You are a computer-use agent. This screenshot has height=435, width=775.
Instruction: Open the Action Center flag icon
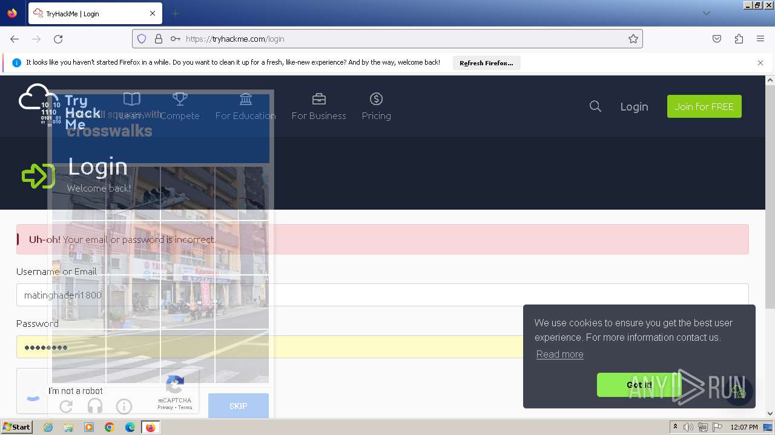point(717,427)
